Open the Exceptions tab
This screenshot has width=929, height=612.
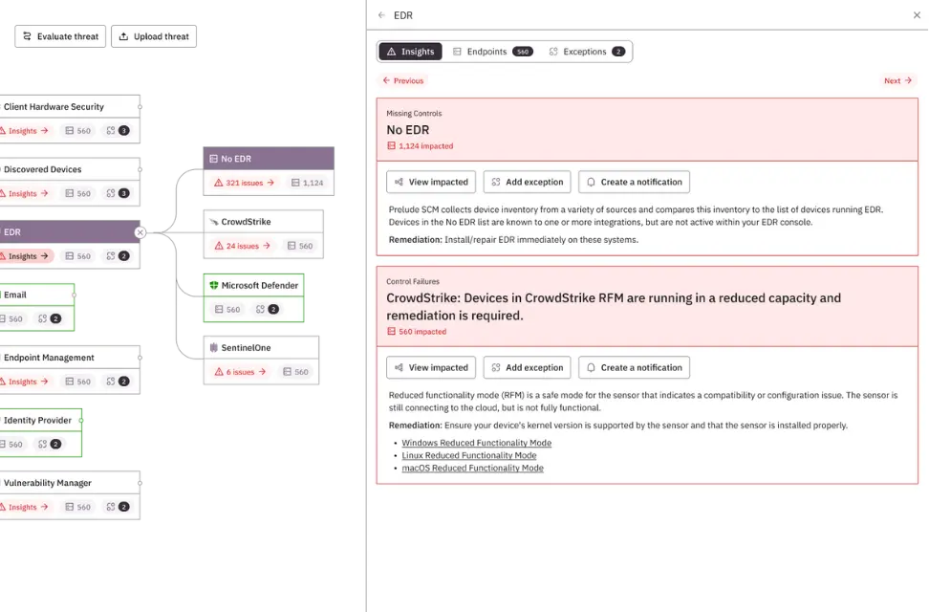587,52
